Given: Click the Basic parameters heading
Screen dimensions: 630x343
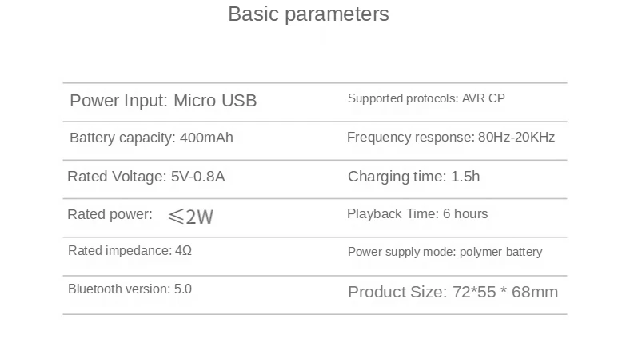Looking at the screenshot, I should pos(309,14).
